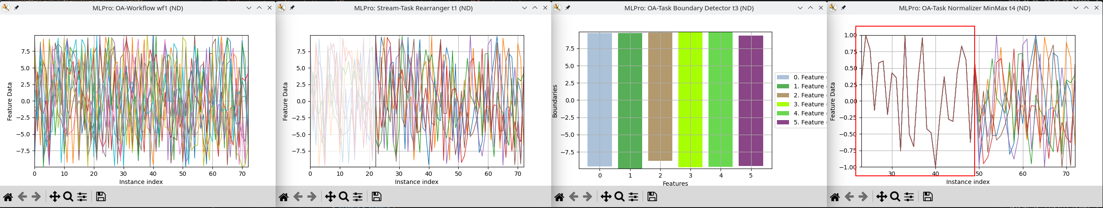Enable the Zoom tool in the Boundary Detector t3 window
Image resolution: width=1103 pixels, height=208 pixels.
click(x=619, y=197)
